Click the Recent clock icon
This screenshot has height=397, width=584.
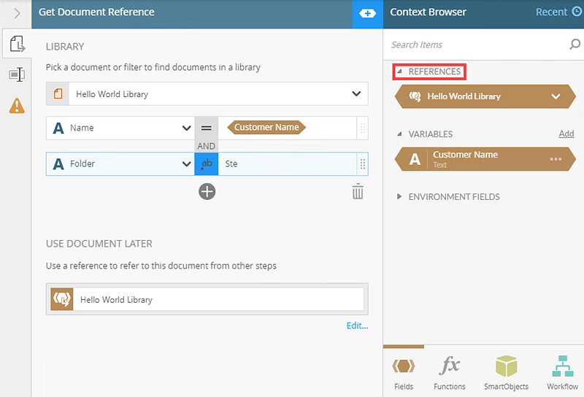click(x=577, y=12)
